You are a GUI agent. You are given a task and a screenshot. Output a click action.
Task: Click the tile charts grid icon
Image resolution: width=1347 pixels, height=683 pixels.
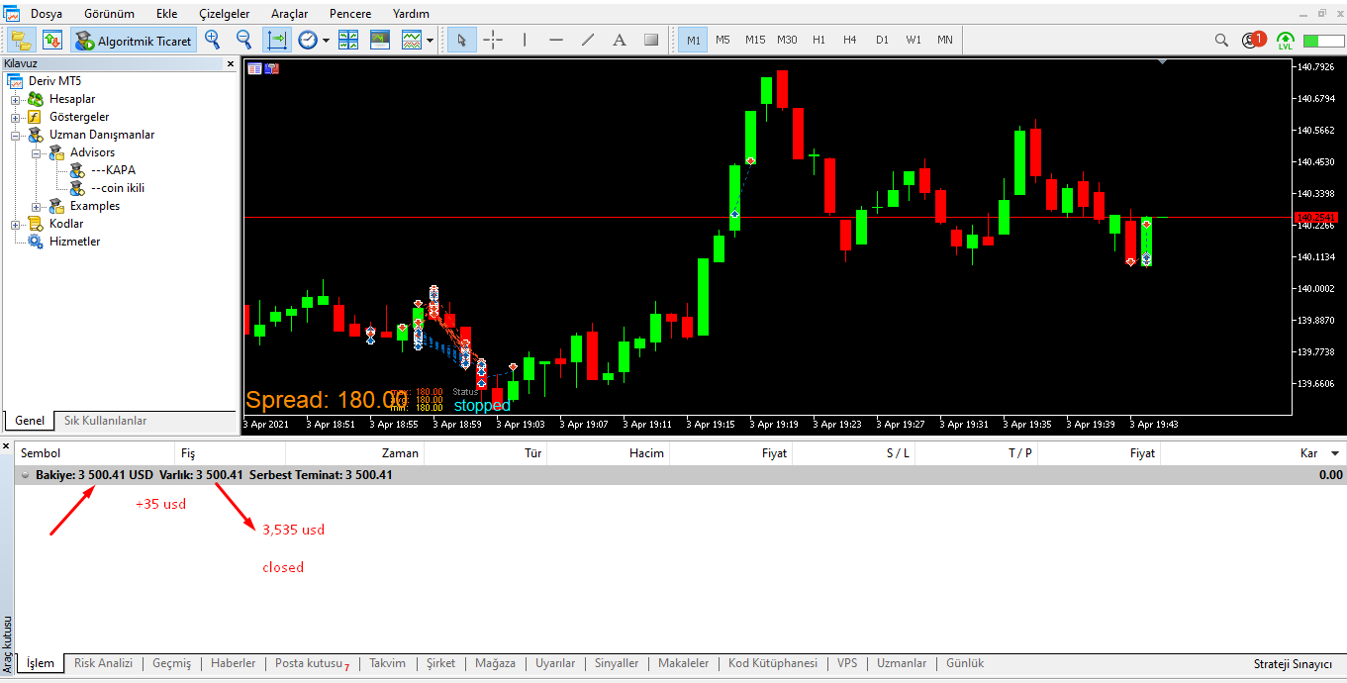pyautogui.click(x=348, y=40)
